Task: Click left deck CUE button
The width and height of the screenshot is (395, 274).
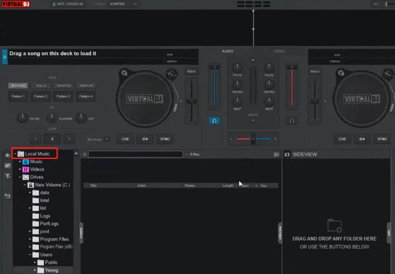Action: point(125,139)
